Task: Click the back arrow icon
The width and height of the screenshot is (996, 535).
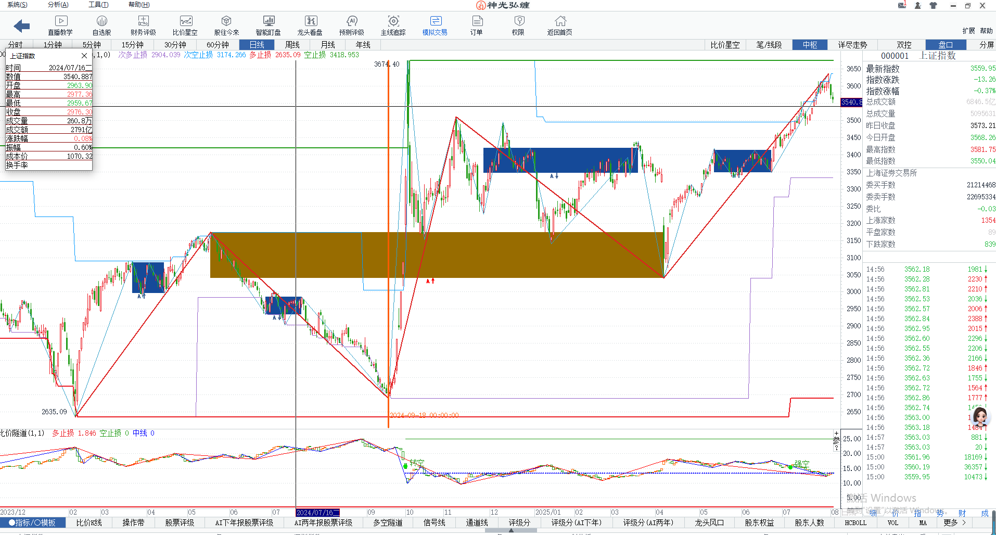Action: click(x=22, y=26)
